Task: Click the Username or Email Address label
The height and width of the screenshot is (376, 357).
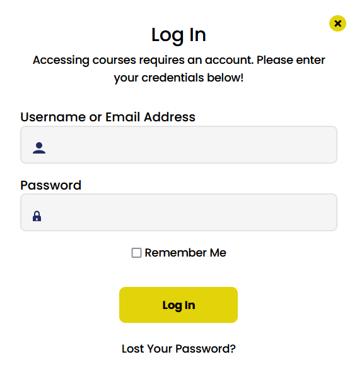Action: (x=108, y=117)
